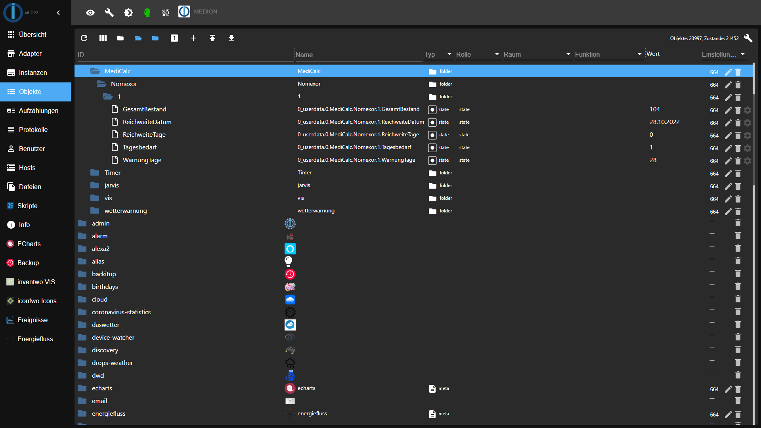
Task: Click the sync-disabled icon in the top bar
Action: [166, 13]
